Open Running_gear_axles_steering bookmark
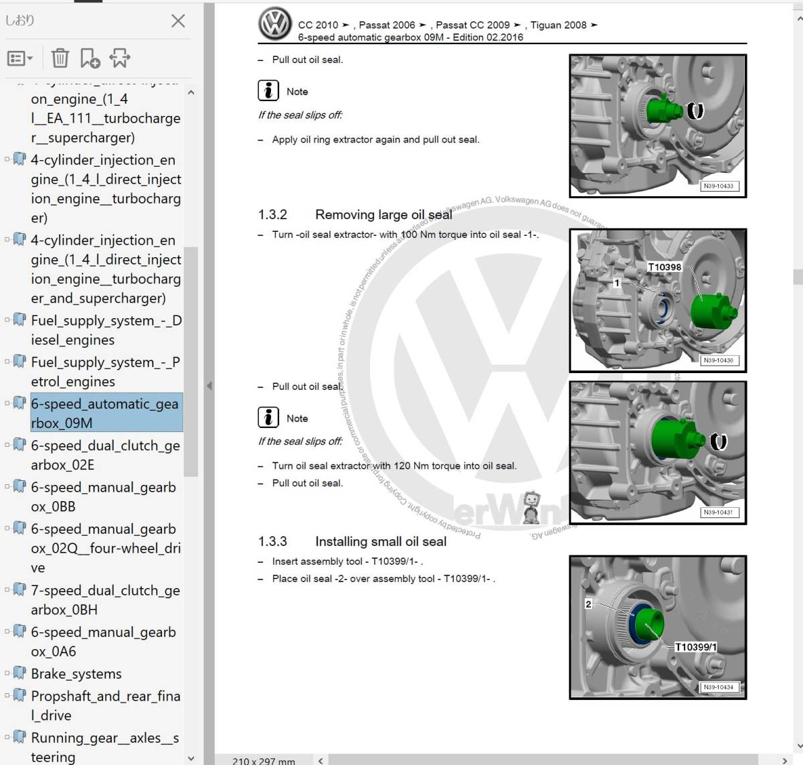Screen dimensions: 803x765 [x=105, y=747]
